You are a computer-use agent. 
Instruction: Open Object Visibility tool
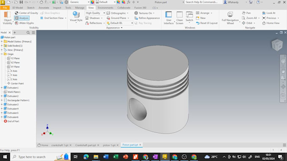click(x=7, y=18)
